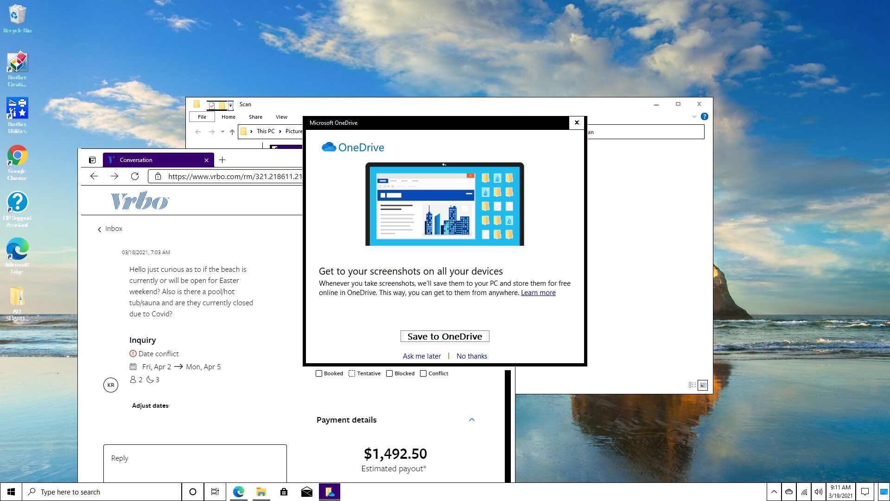Open Home ribbon tab in Scan window

click(x=229, y=117)
